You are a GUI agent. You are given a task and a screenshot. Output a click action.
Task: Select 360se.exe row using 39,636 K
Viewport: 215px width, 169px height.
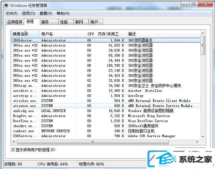106,50
